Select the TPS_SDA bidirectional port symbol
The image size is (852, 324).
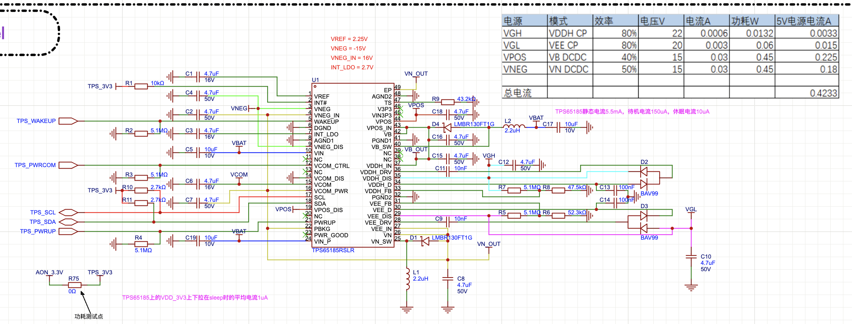[68, 222]
